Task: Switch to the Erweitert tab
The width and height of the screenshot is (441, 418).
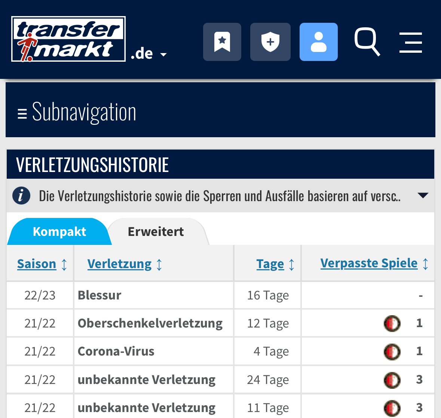Action: click(156, 232)
